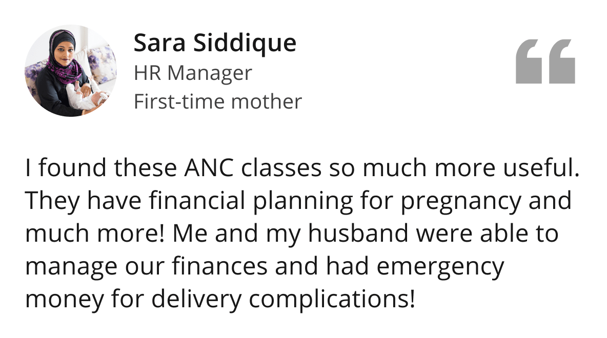Click the phrase financial planning
The image size is (607, 338).
click(x=251, y=201)
